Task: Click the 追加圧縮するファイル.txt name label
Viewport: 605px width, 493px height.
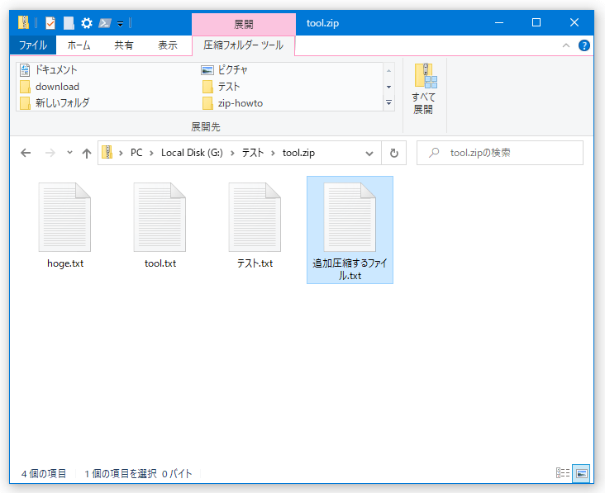Action: click(350, 269)
